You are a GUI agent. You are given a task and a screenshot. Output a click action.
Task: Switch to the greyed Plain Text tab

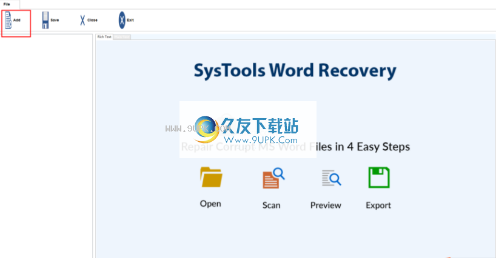click(x=122, y=37)
